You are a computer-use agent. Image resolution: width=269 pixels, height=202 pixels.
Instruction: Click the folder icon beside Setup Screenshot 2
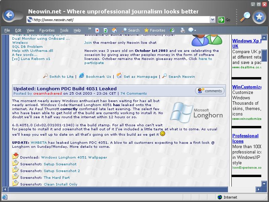tap(15, 170)
